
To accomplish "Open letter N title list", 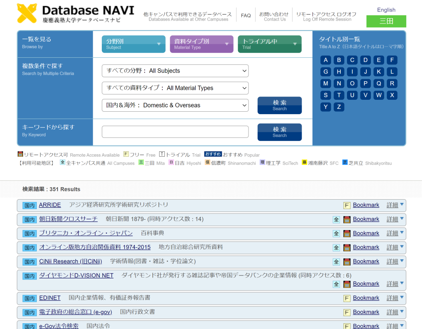I will point(339,83).
